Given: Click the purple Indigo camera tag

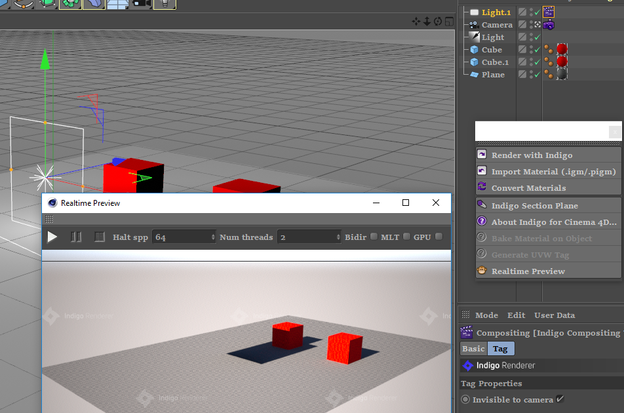Looking at the screenshot, I should click(549, 25).
